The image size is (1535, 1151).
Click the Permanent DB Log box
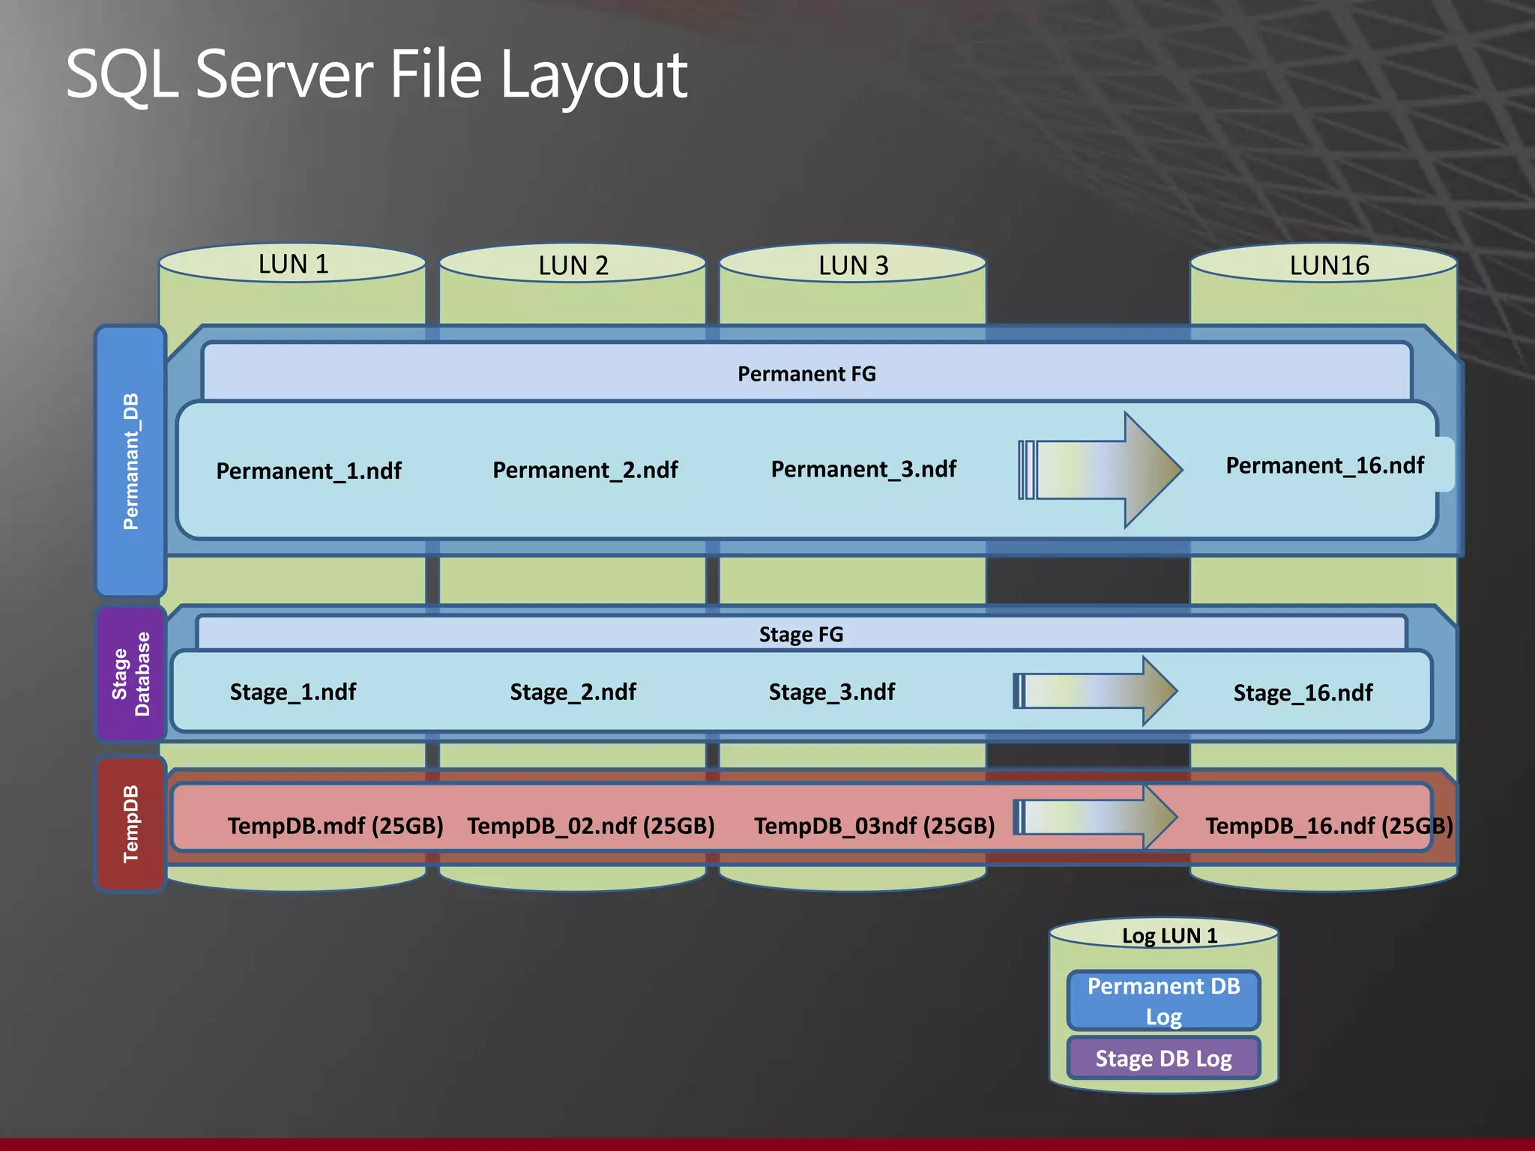[x=1163, y=1000]
